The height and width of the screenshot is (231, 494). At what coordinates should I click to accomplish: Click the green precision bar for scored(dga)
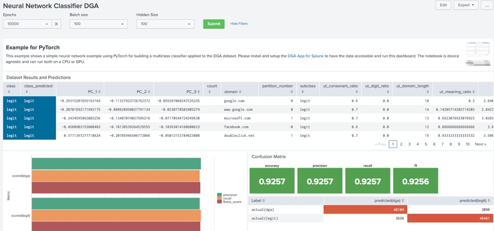pyautogui.click(x=116, y=164)
